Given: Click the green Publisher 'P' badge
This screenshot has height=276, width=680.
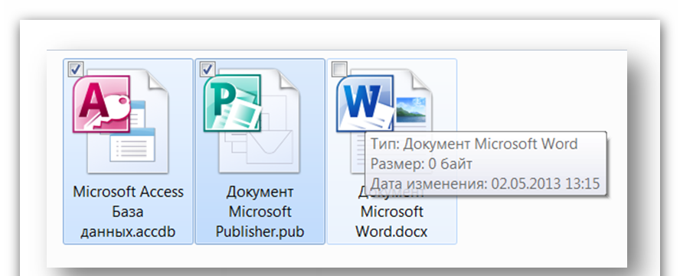Looking at the screenshot, I should (232, 102).
